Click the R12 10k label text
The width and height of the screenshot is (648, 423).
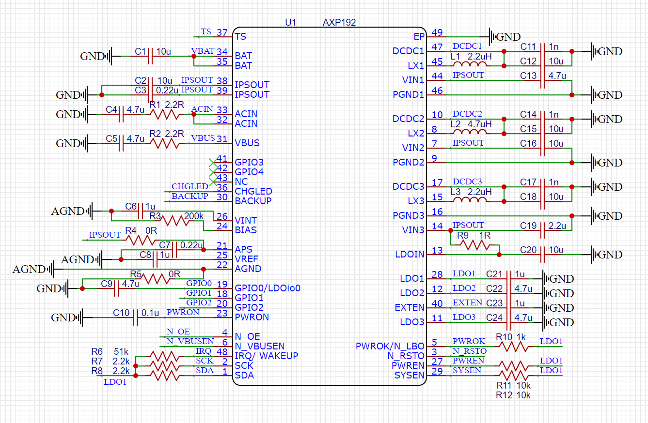(x=514, y=395)
